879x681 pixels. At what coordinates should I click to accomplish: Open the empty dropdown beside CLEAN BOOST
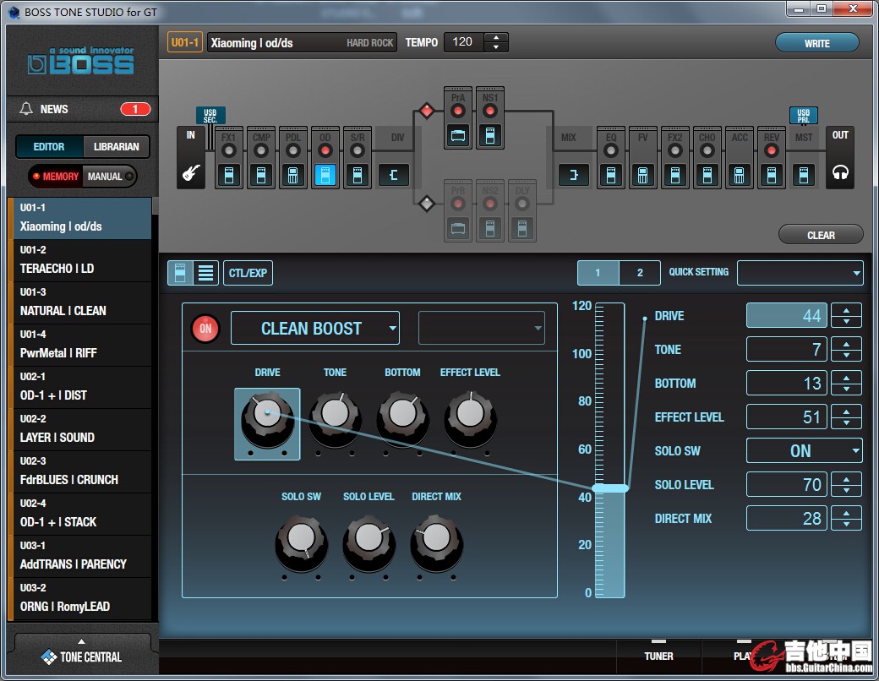(482, 328)
